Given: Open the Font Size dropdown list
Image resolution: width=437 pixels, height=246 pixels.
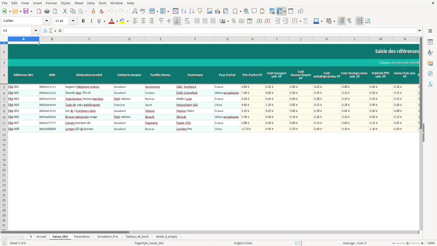Looking at the screenshot, I should pos(73,21).
